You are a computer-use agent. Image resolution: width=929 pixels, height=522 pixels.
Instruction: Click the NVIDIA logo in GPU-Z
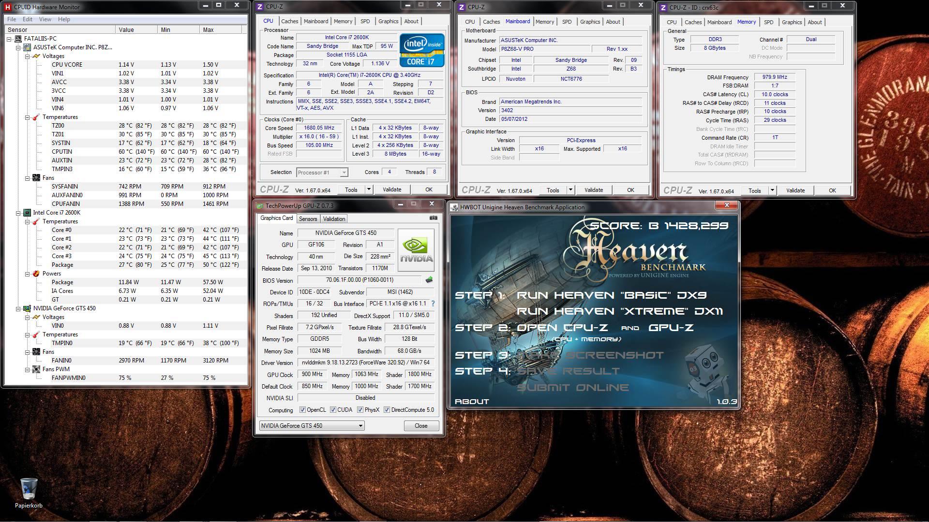(416, 250)
